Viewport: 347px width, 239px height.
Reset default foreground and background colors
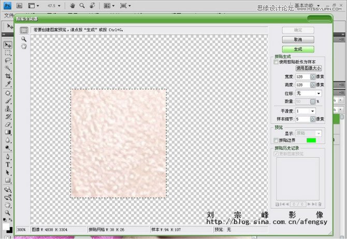5,220
